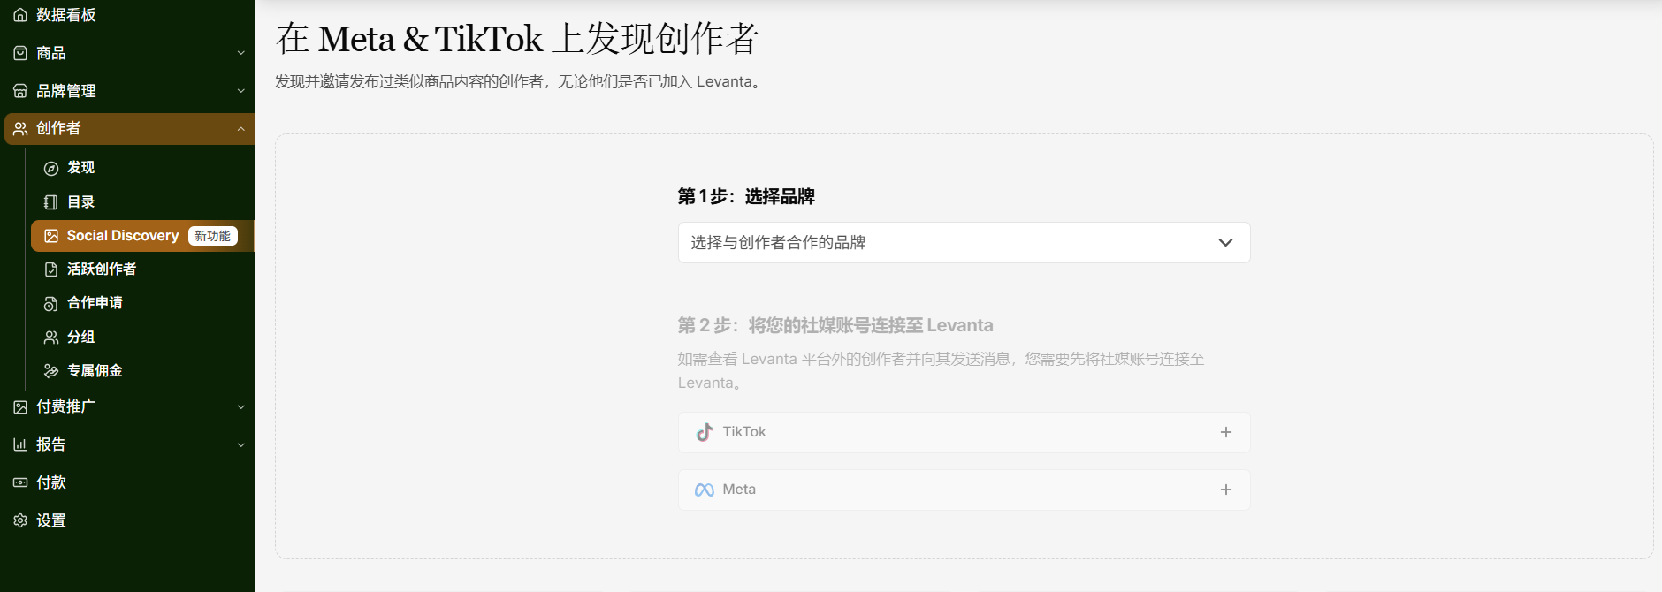Expand the 报告 menu chevron

click(x=241, y=444)
